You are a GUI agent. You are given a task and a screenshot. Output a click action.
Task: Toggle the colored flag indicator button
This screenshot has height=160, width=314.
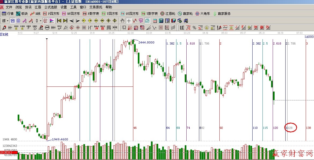pos(51,21)
